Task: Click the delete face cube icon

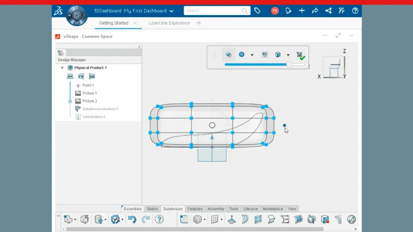Action: tap(325, 219)
